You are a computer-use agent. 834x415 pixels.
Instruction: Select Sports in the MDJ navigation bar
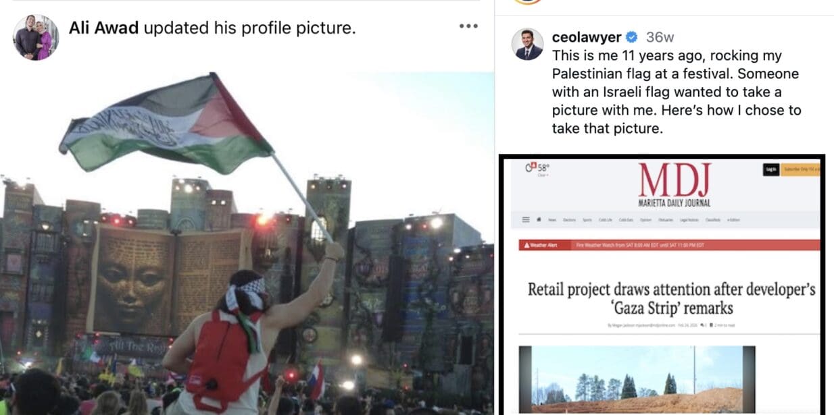[x=587, y=220]
